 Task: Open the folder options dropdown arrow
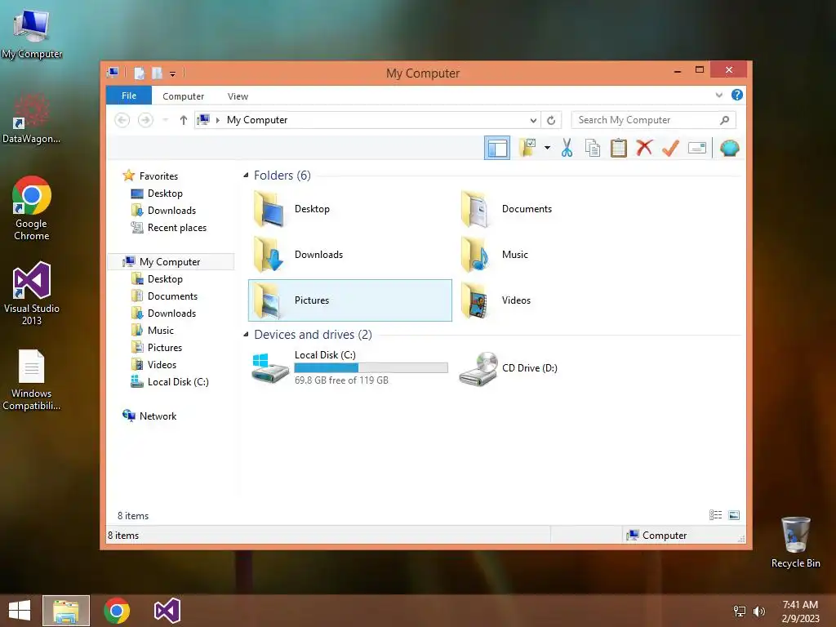547,148
